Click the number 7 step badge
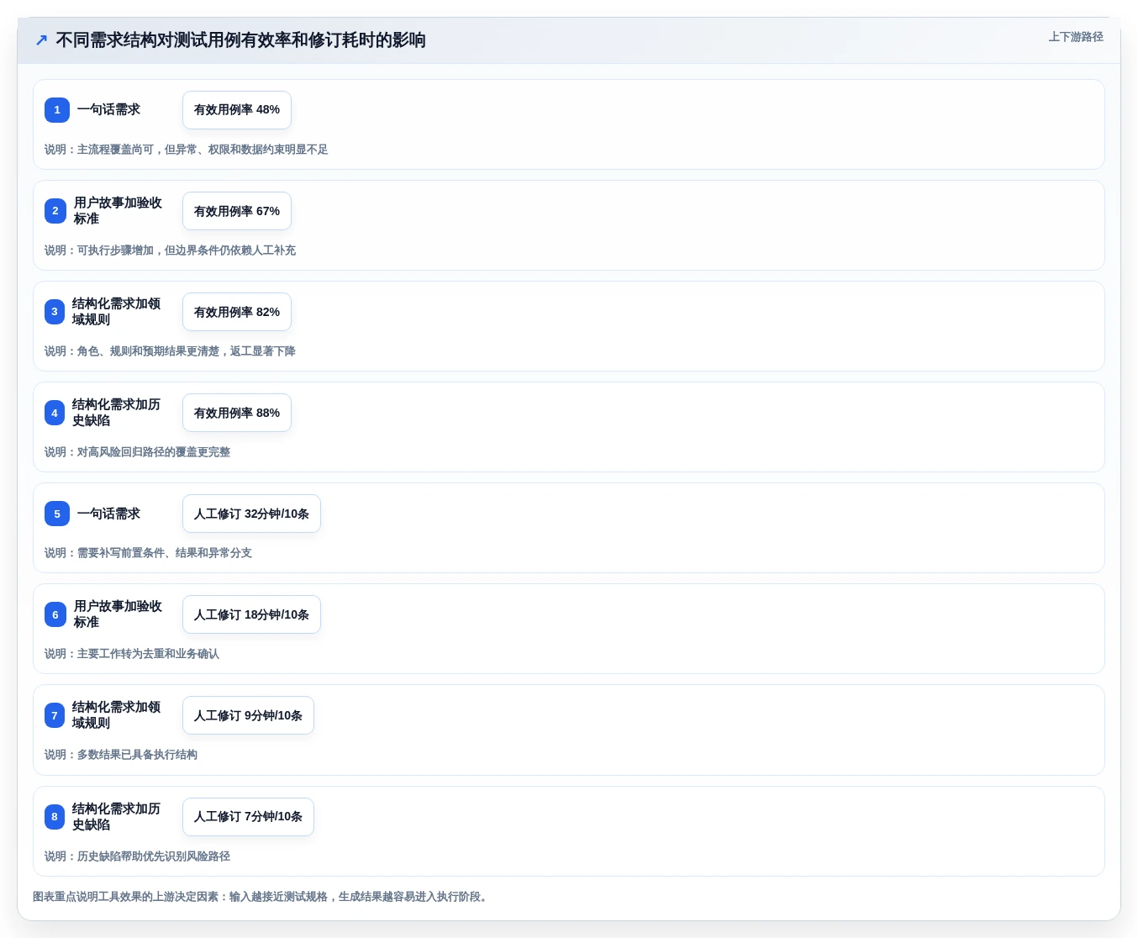The image size is (1138, 938). pos(55,715)
